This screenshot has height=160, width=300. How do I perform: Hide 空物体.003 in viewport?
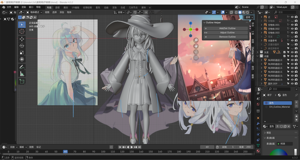pyautogui.click(x=292, y=33)
